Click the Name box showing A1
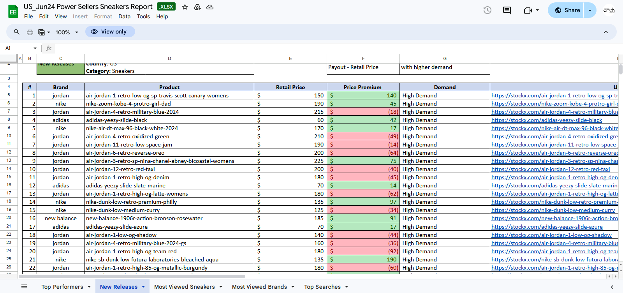The image size is (623, 293). (x=18, y=48)
